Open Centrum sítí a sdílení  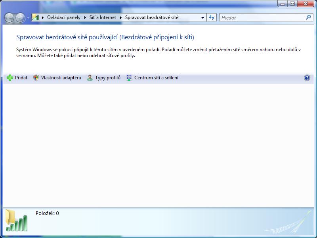click(152, 78)
